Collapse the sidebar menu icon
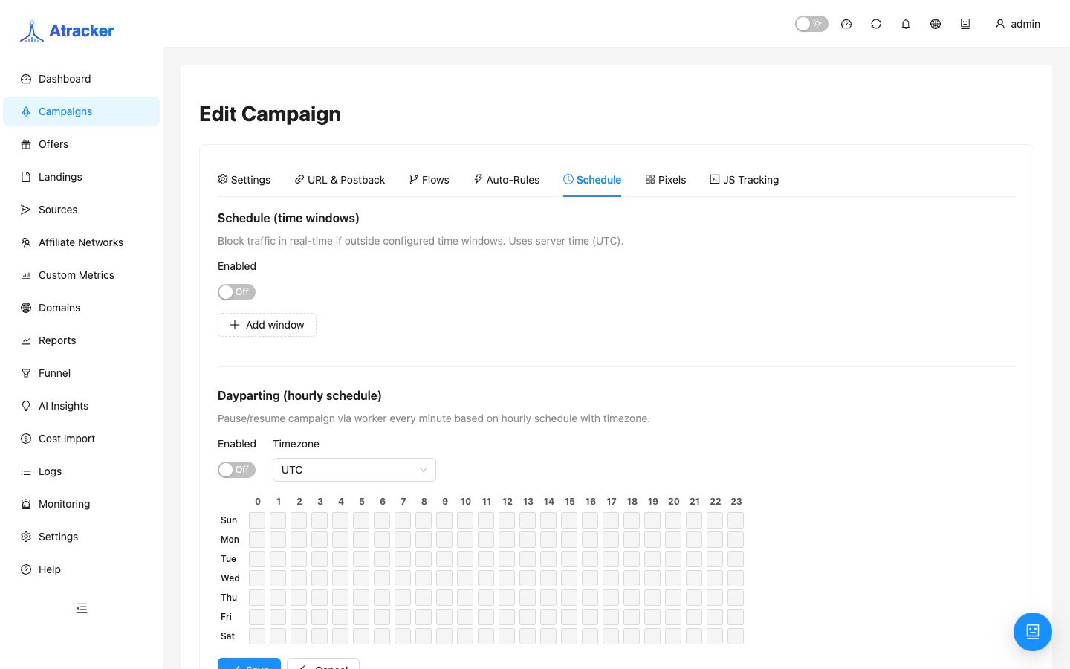This screenshot has height=669, width=1070. tap(82, 608)
